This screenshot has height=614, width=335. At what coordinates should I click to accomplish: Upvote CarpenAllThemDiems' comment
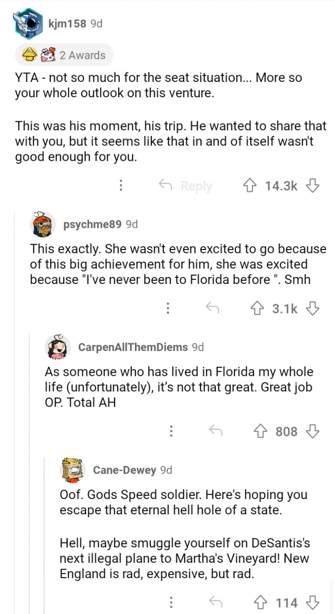tap(262, 432)
